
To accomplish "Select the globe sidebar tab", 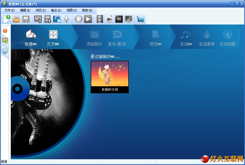I will pyautogui.click(x=5, y=50).
